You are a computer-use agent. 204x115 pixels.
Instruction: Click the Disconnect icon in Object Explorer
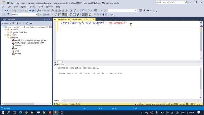tap(17, 23)
